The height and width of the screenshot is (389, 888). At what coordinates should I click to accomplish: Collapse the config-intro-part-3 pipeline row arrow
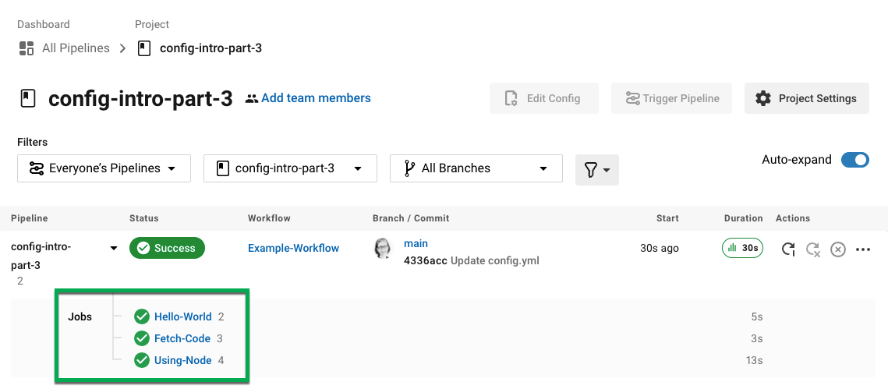[114, 248]
